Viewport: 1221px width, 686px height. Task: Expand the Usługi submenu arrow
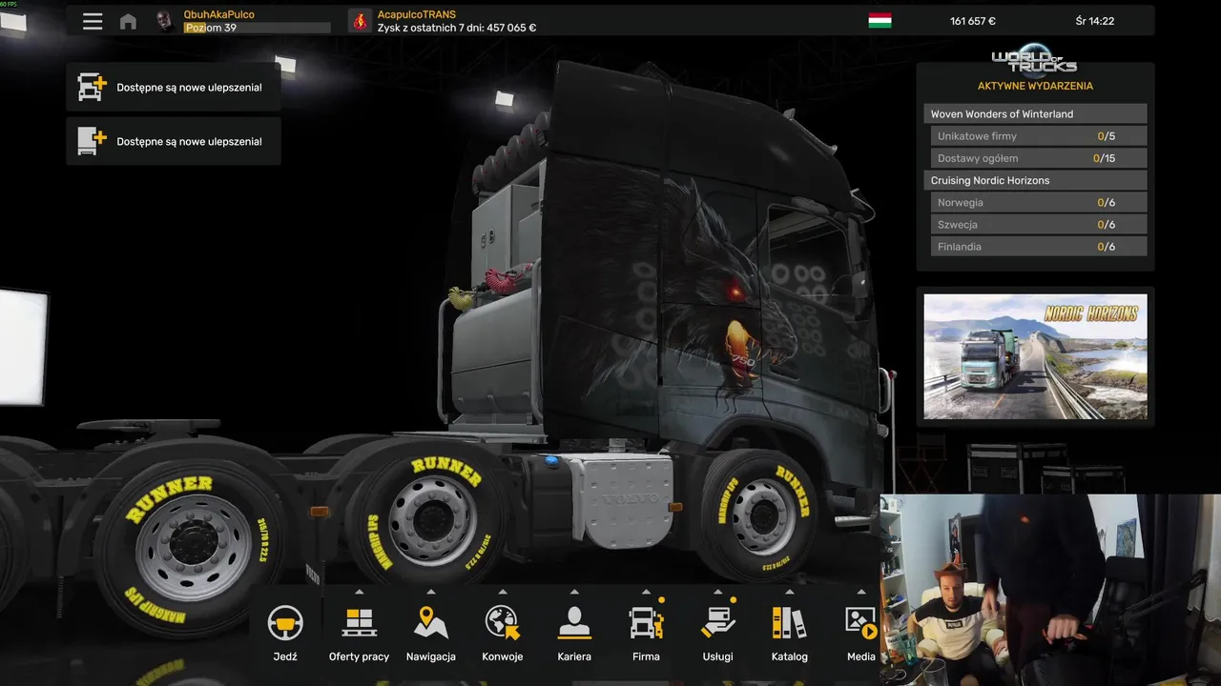717,592
